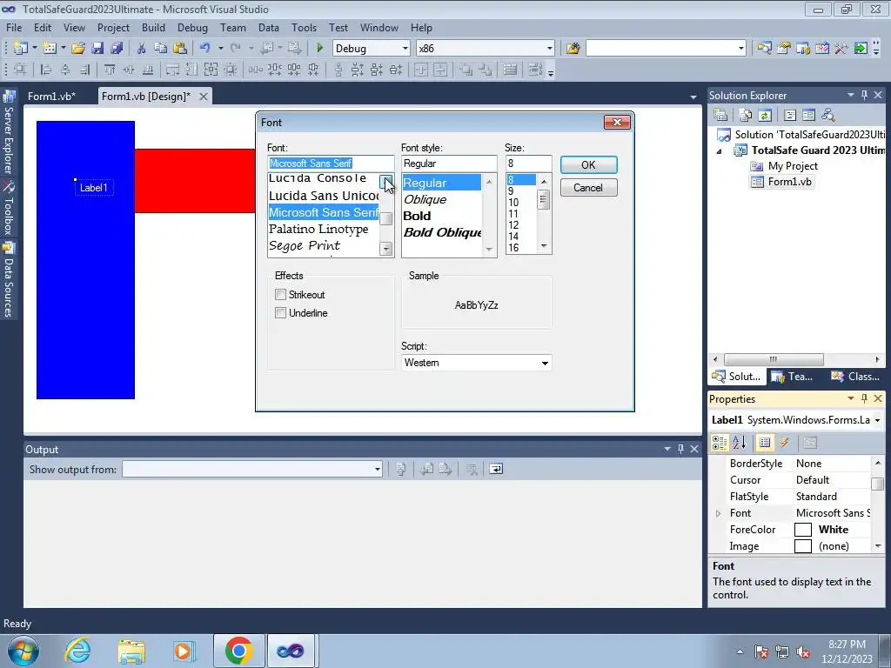
Task: Click the white ForeColor swatch in Properties
Action: 802,530
